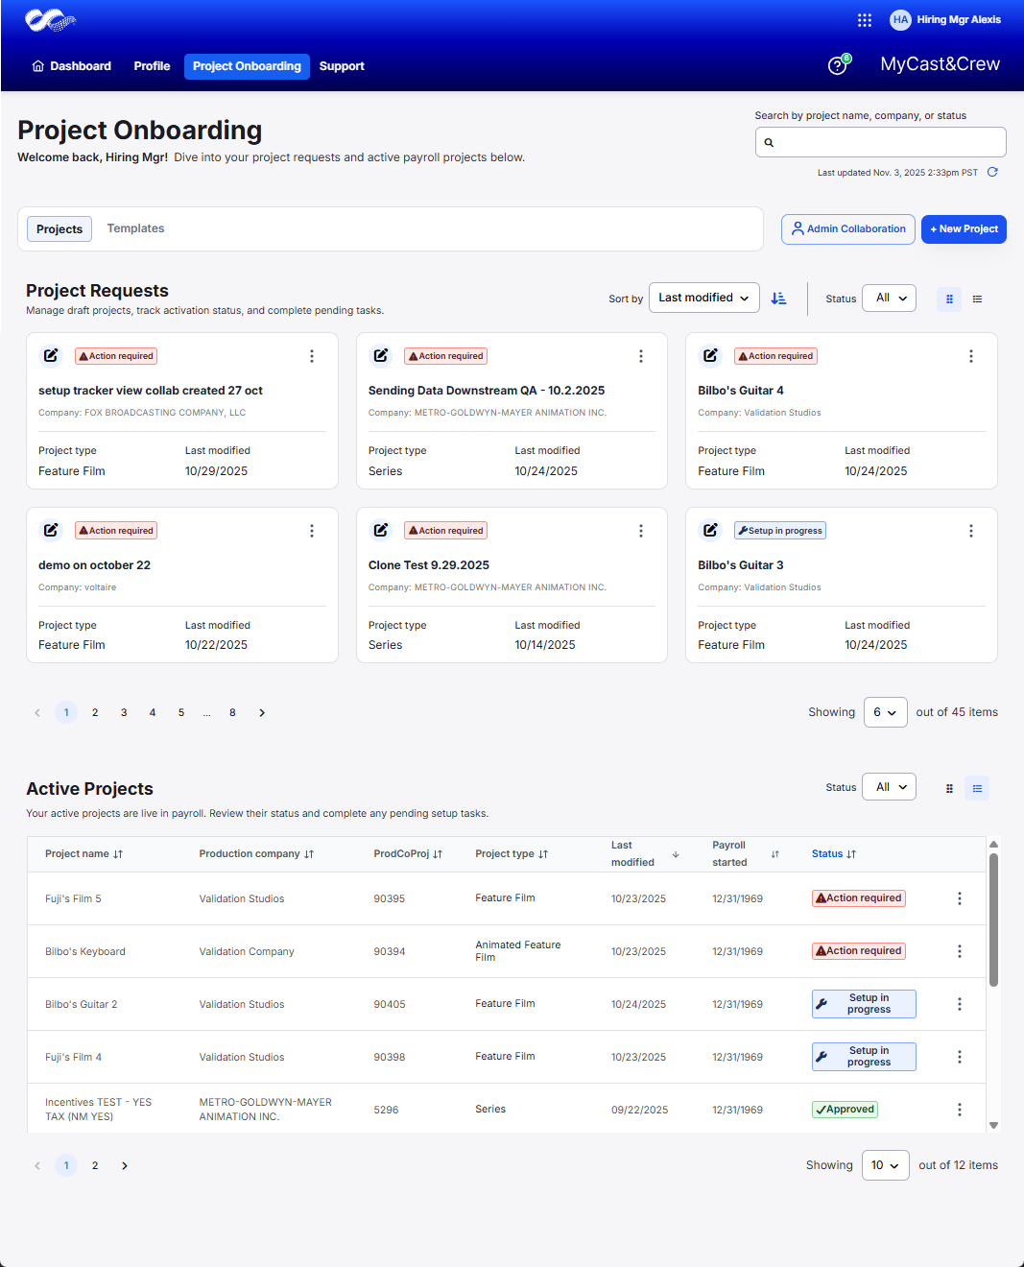
Task: Click Hiring Mgr Alexis user name
Action: (x=959, y=19)
